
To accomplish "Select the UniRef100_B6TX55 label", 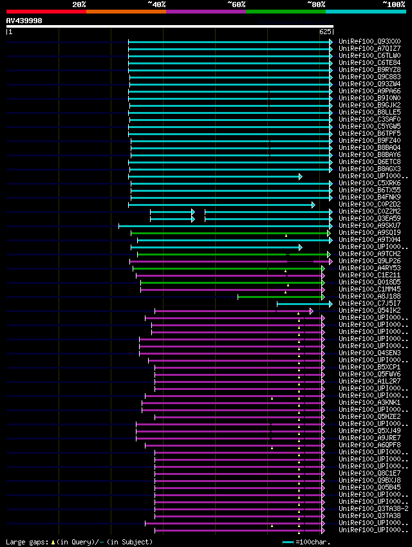I will pos(370,190).
